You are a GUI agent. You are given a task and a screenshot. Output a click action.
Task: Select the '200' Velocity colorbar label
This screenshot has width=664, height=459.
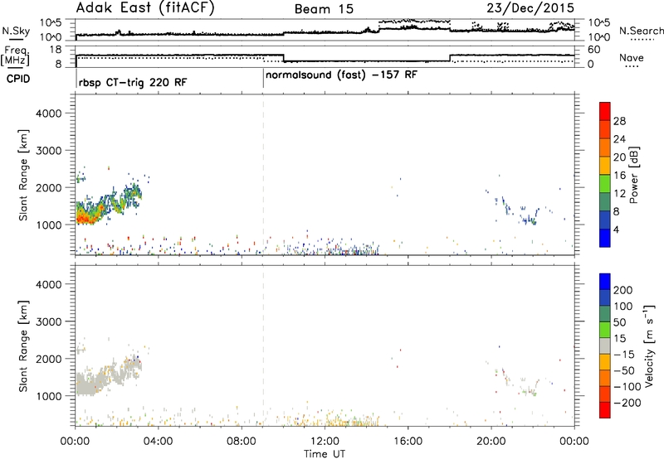click(623, 290)
